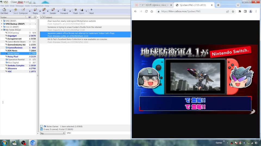Image resolution: width=261 pixels, height=146 pixels.
Task: Click the Windows Start button
Action: click(5, 143)
